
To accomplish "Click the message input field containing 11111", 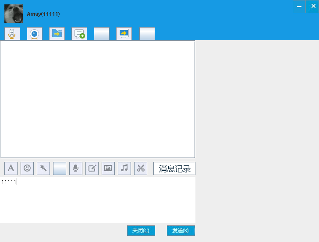I will coord(98,200).
